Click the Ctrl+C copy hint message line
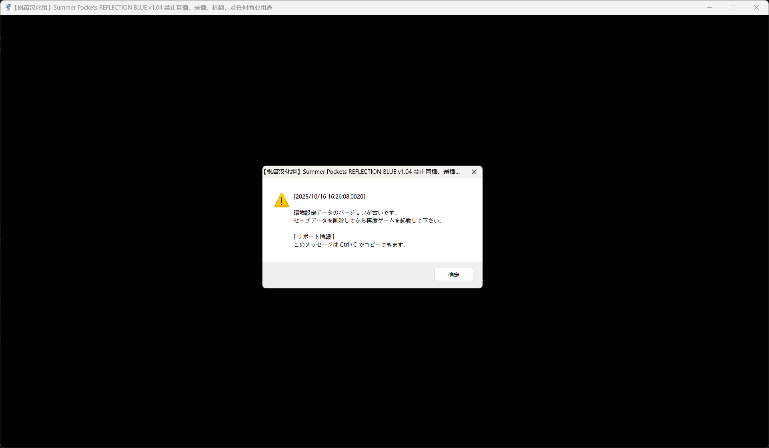This screenshot has height=448, width=769. point(351,245)
